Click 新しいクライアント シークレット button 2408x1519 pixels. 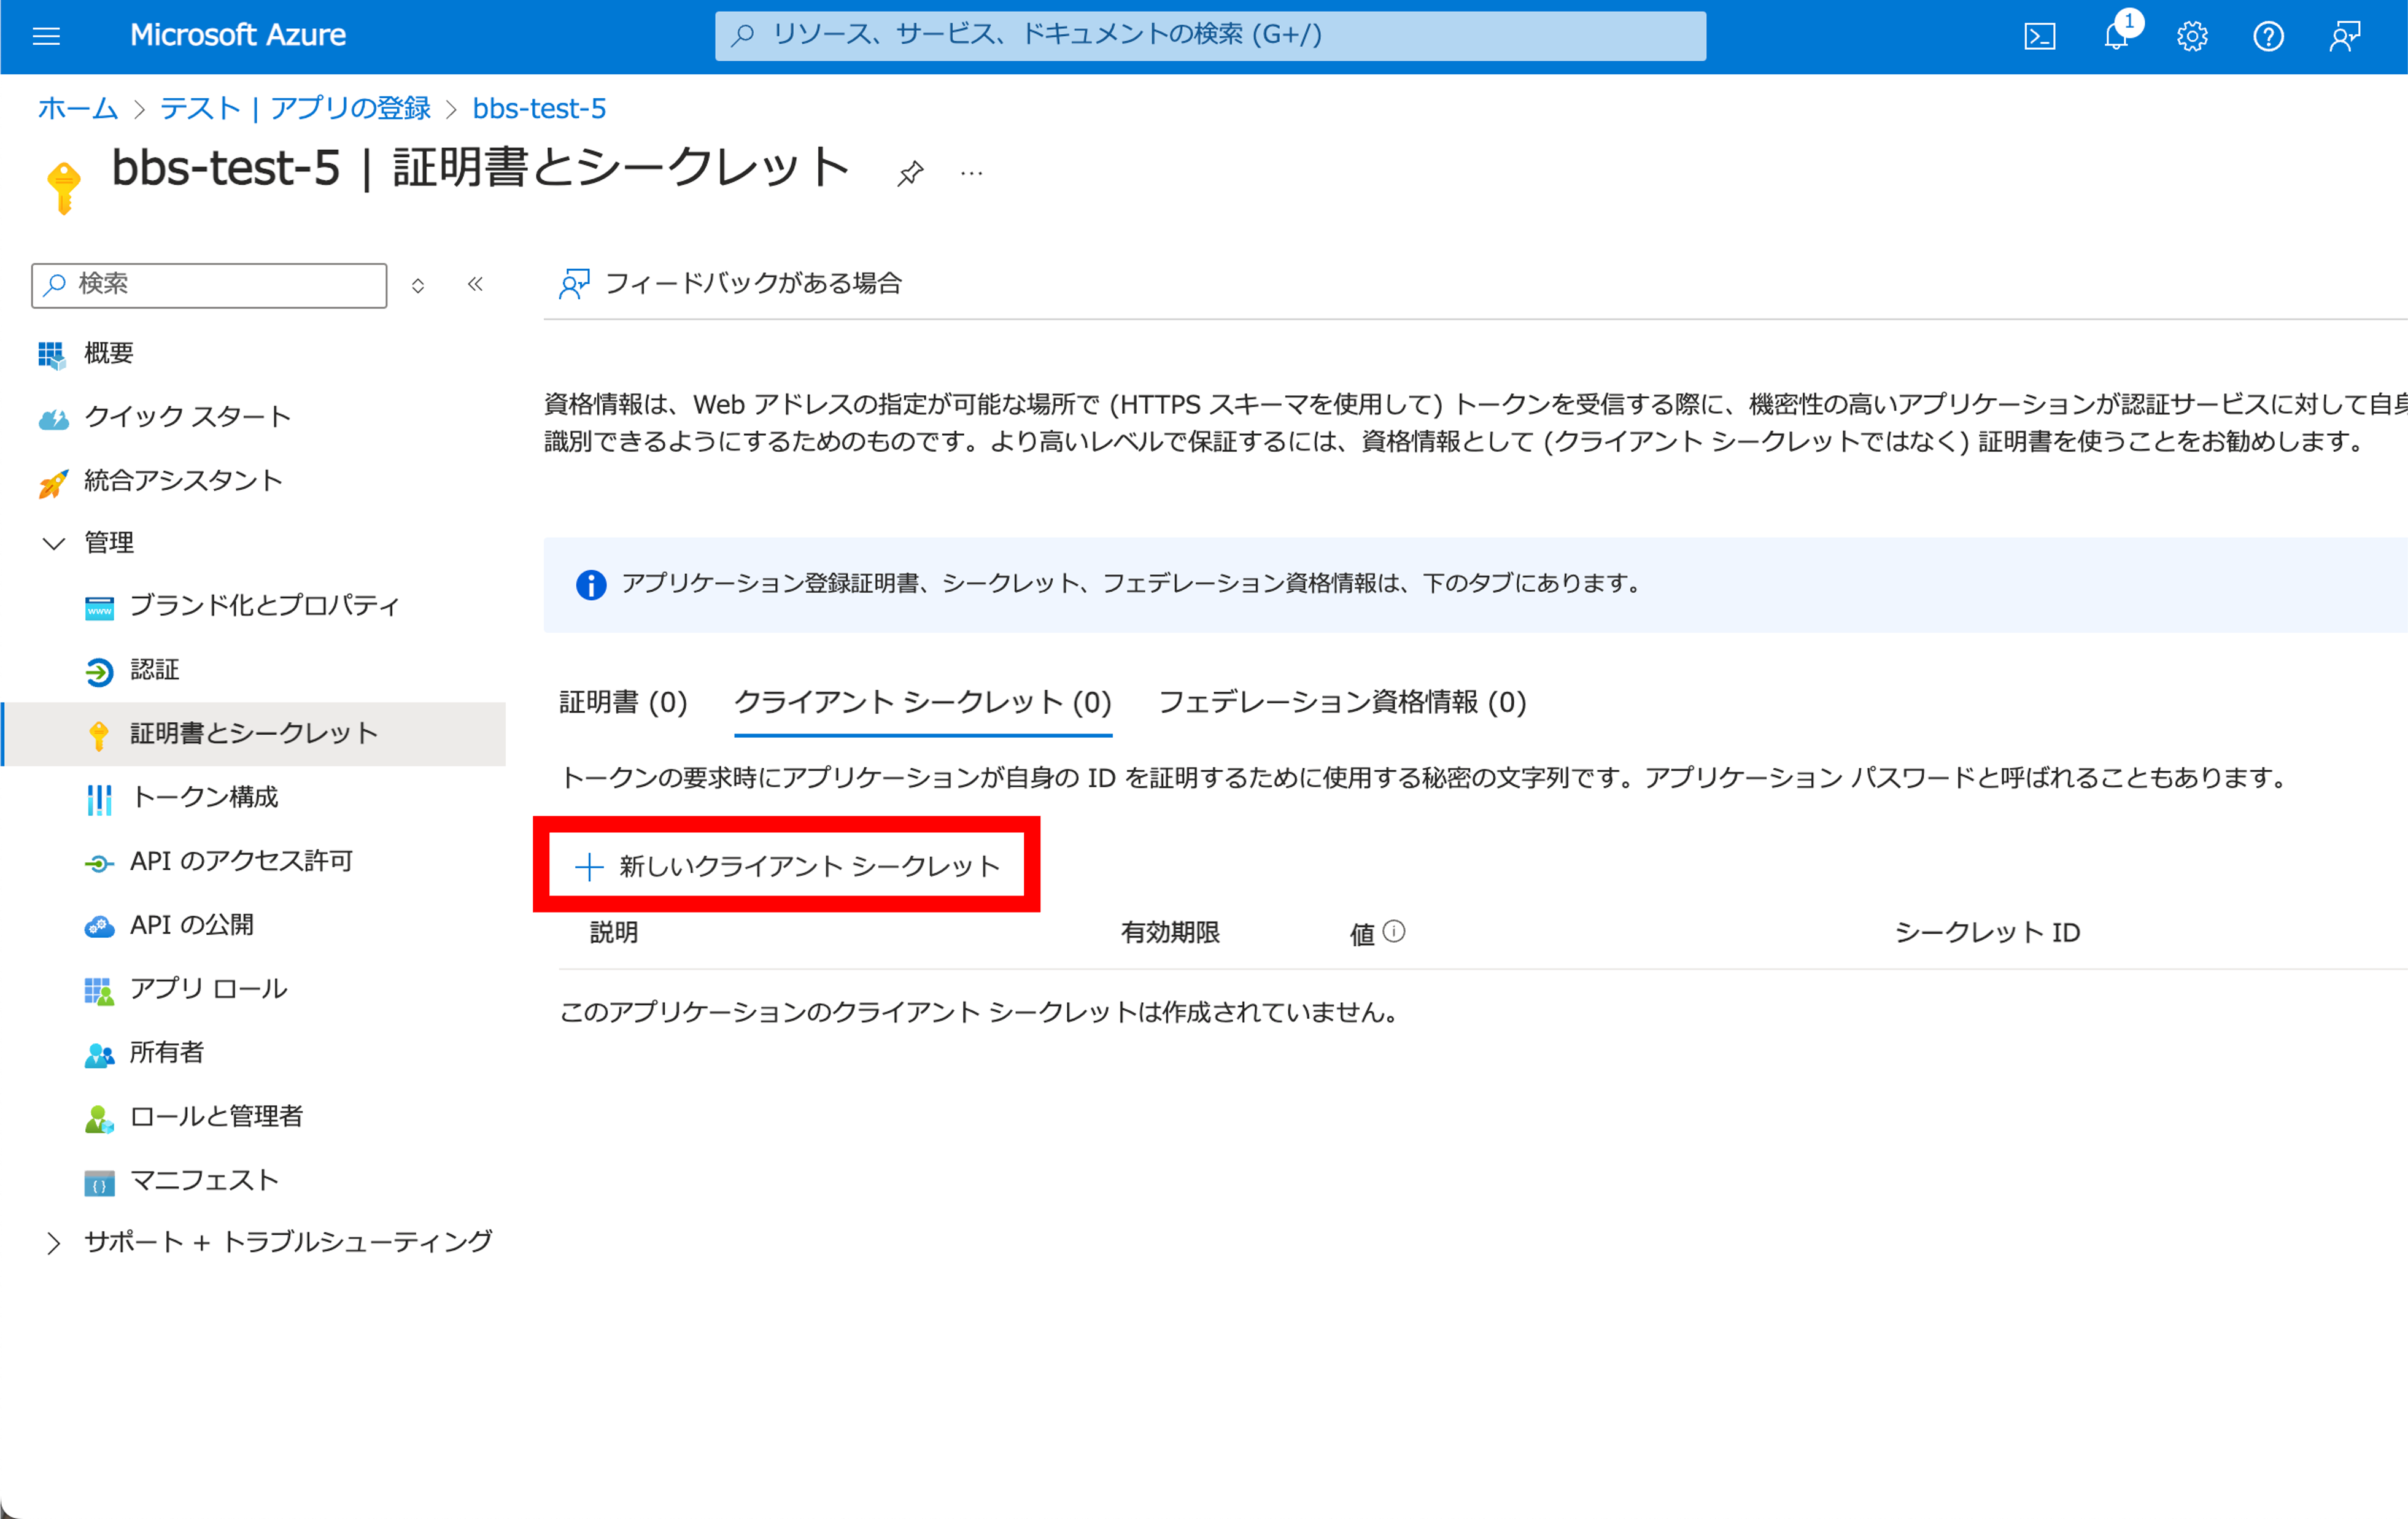coord(788,865)
